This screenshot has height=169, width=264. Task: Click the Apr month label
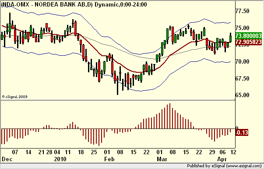(222, 159)
